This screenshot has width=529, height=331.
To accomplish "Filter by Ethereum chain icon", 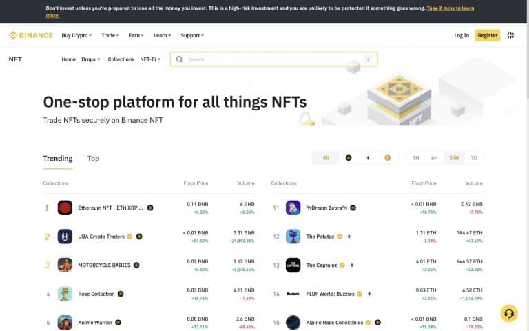I will click(368, 158).
